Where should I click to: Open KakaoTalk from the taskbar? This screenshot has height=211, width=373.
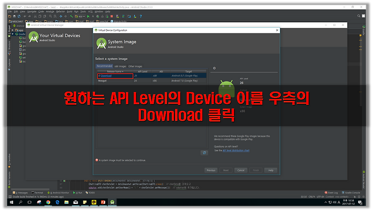pos(94,202)
